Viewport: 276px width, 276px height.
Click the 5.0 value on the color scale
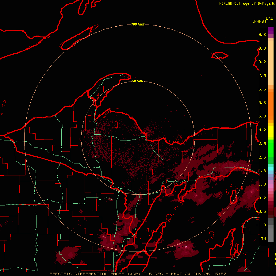pyautogui.click(x=262, y=116)
